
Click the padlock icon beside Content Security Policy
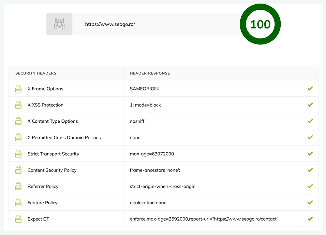coord(19,170)
